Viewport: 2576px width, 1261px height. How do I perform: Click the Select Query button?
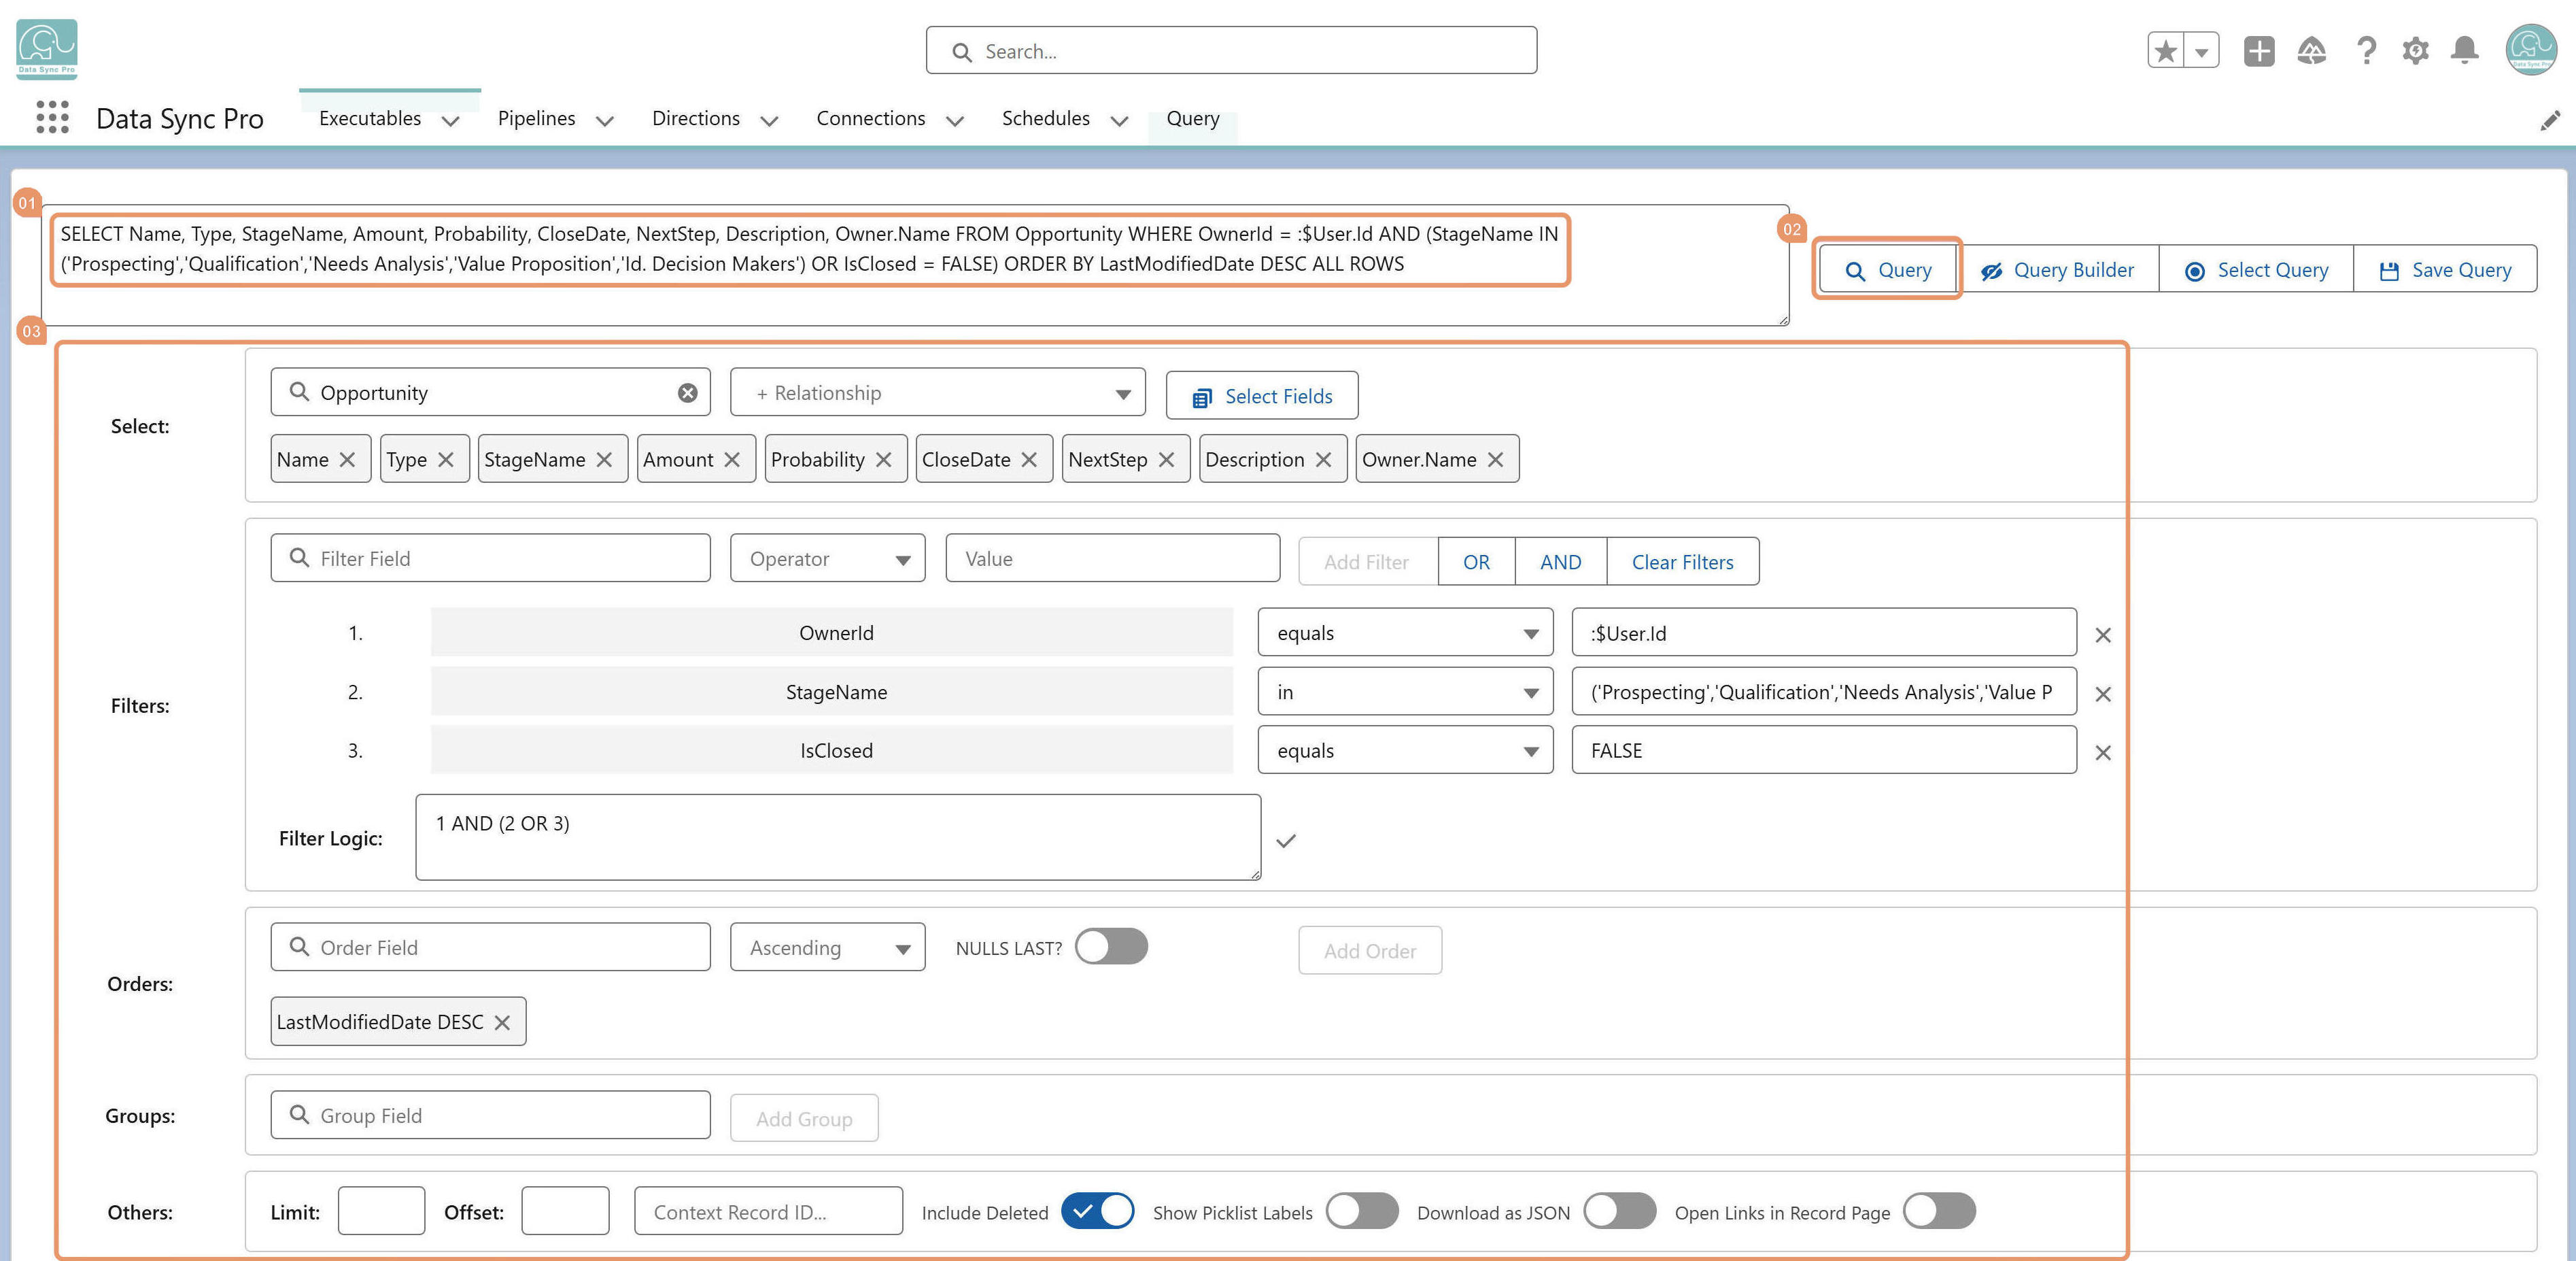2256,269
